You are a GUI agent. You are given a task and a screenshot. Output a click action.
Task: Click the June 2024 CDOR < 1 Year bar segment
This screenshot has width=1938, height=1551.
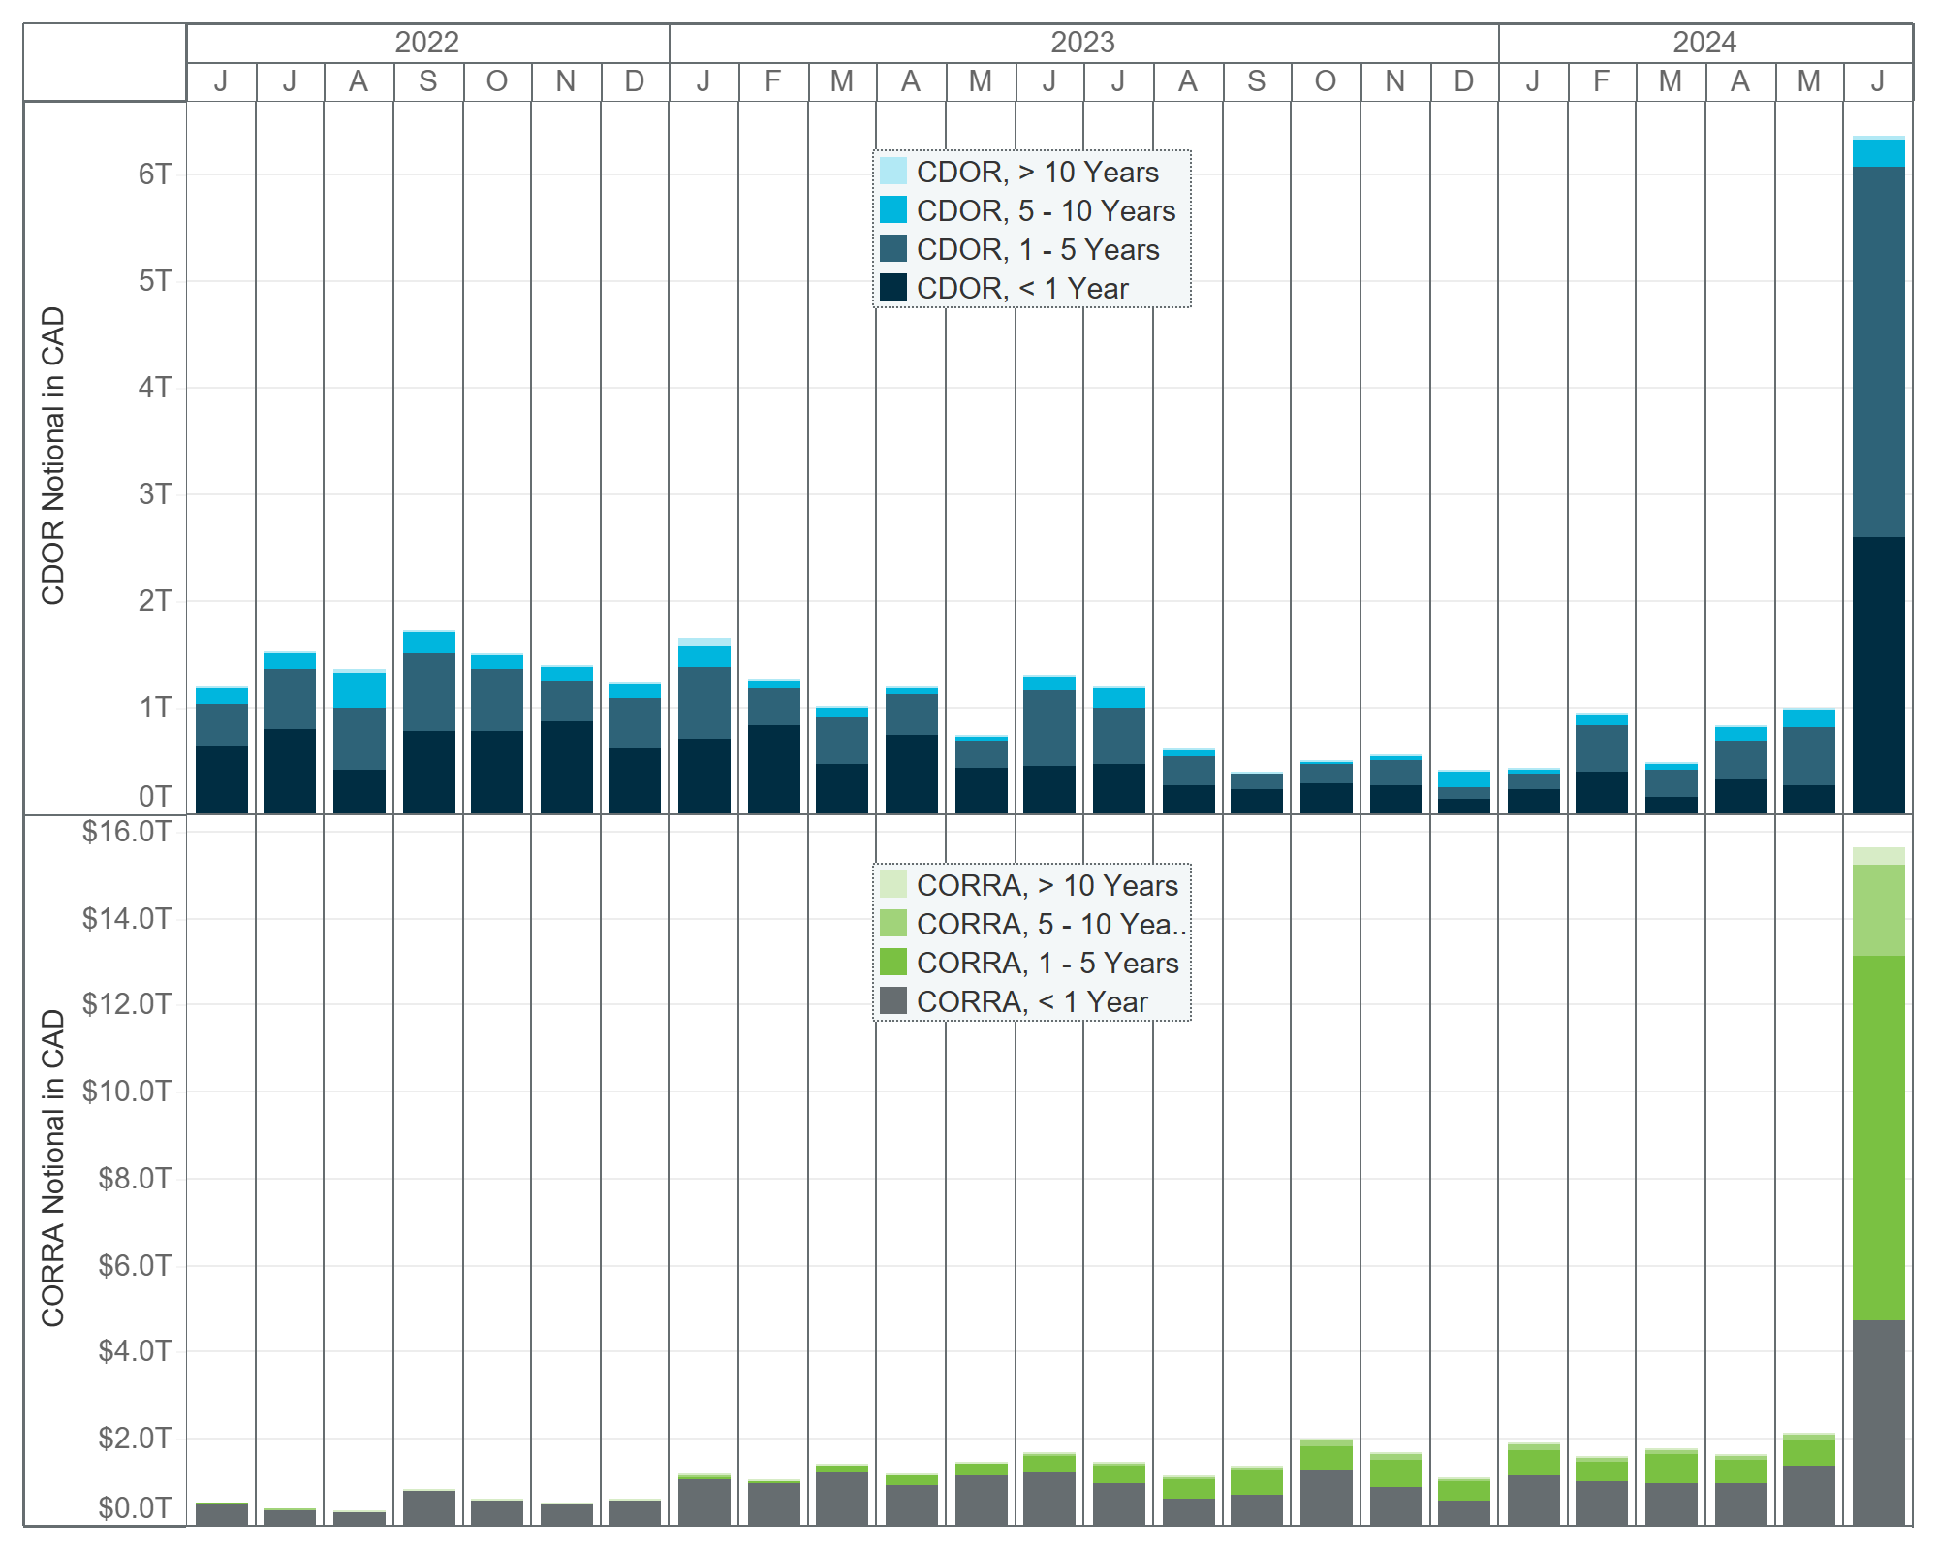(x=1879, y=675)
